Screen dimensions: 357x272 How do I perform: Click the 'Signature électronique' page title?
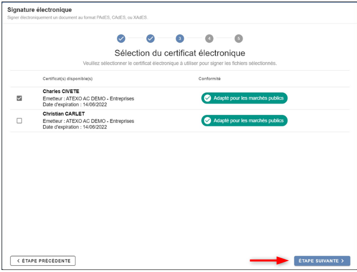point(40,10)
